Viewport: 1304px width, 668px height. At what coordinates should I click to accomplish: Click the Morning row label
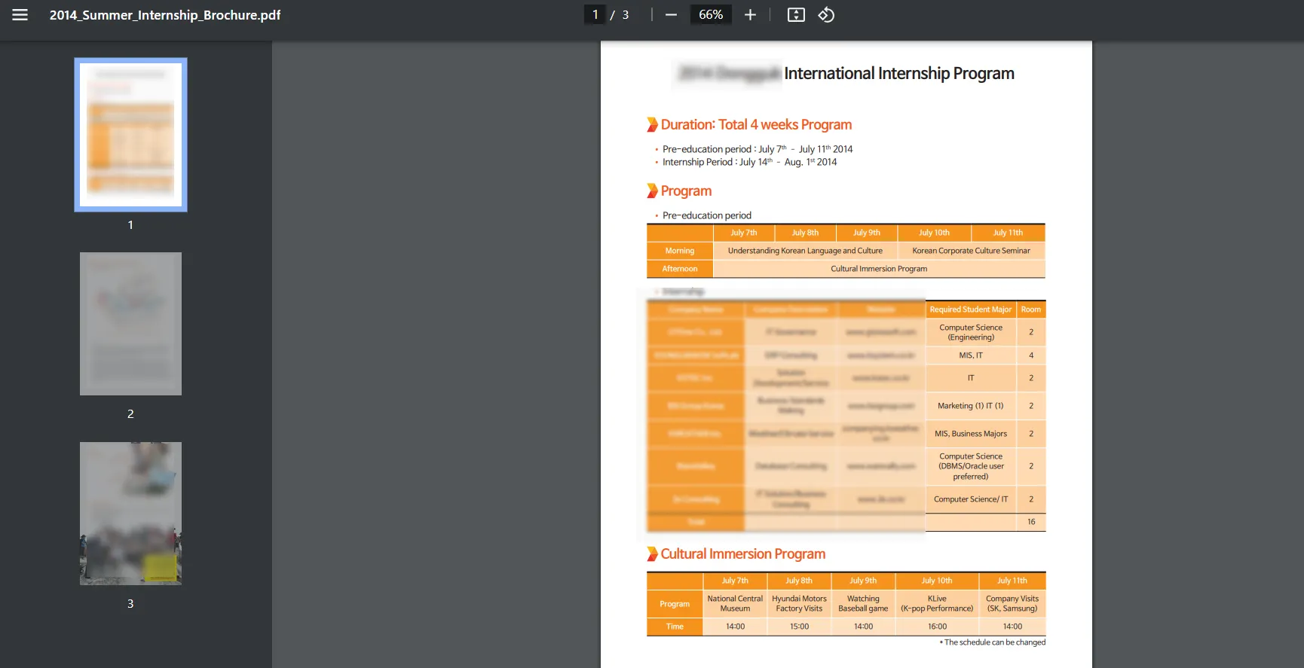pyautogui.click(x=680, y=251)
